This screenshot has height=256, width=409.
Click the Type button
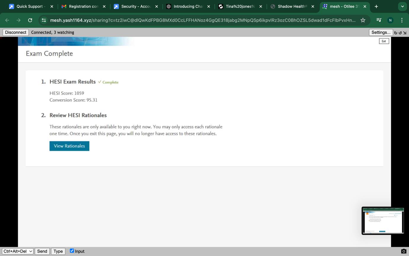pyautogui.click(x=58, y=251)
